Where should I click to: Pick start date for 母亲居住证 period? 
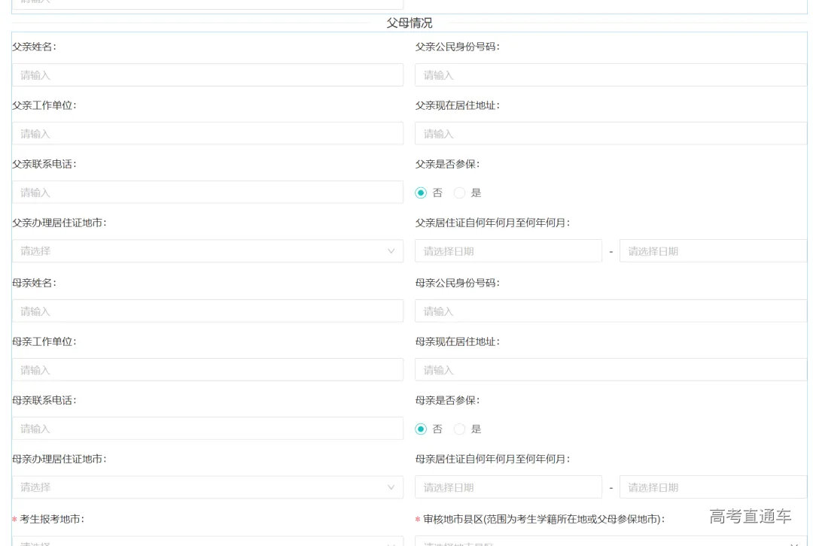coord(508,487)
